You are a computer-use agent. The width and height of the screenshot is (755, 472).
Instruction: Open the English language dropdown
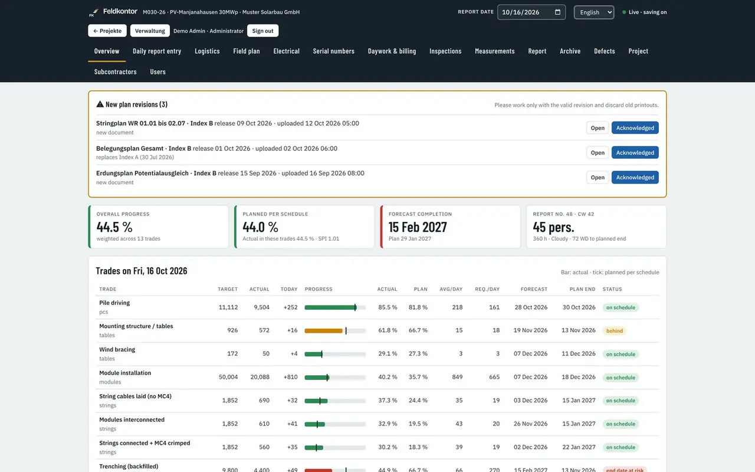coord(594,12)
